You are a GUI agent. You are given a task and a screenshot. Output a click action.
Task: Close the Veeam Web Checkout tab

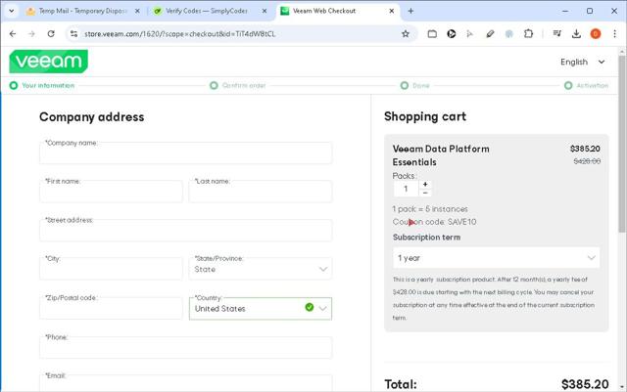392,11
